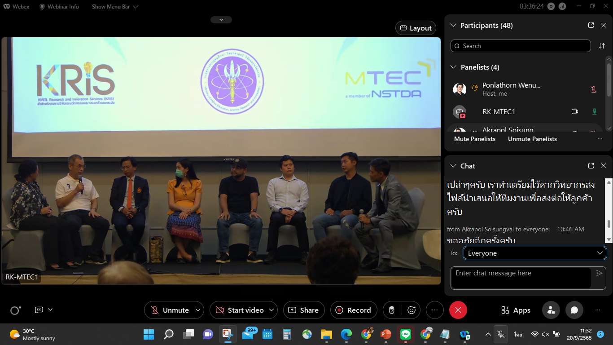Open the chat recipient 'Everyone' dropdown
The height and width of the screenshot is (345, 613).
[534, 253]
